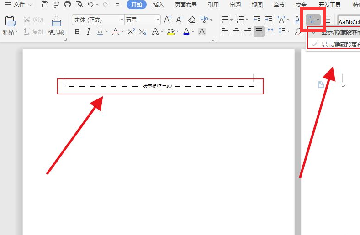Click the Redo arrow icon
The width and height of the screenshot is (360, 235).
[106, 5]
